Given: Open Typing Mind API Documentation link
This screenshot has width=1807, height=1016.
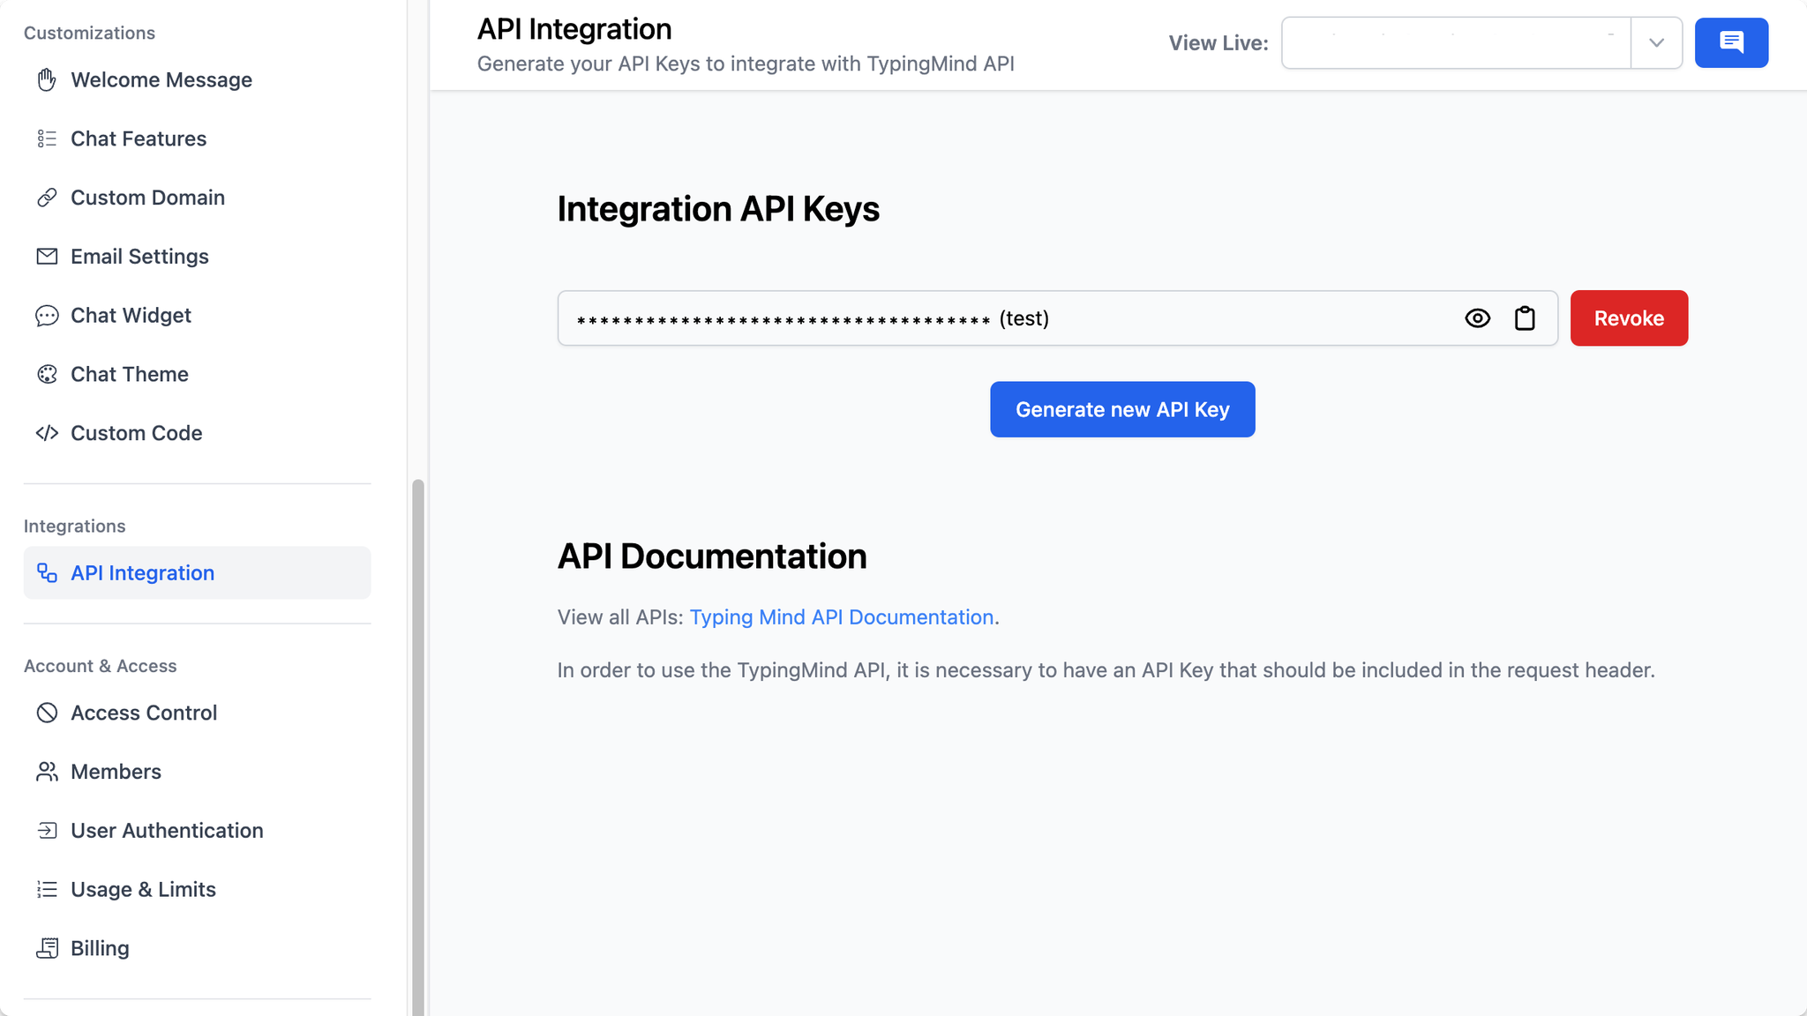Looking at the screenshot, I should pyautogui.click(x=842, y=617).
